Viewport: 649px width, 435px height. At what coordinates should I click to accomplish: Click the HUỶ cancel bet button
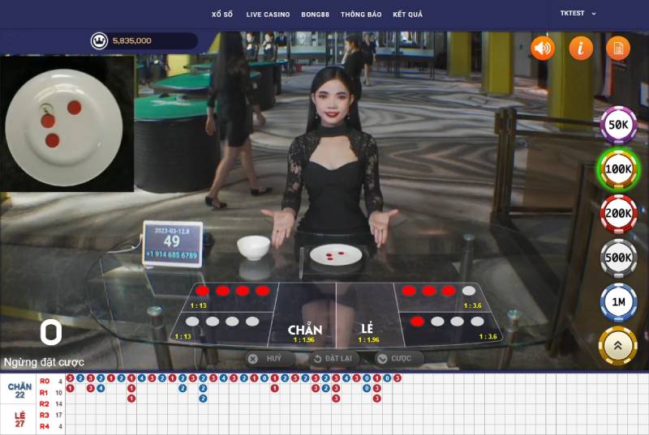click(x=269, y=358)
